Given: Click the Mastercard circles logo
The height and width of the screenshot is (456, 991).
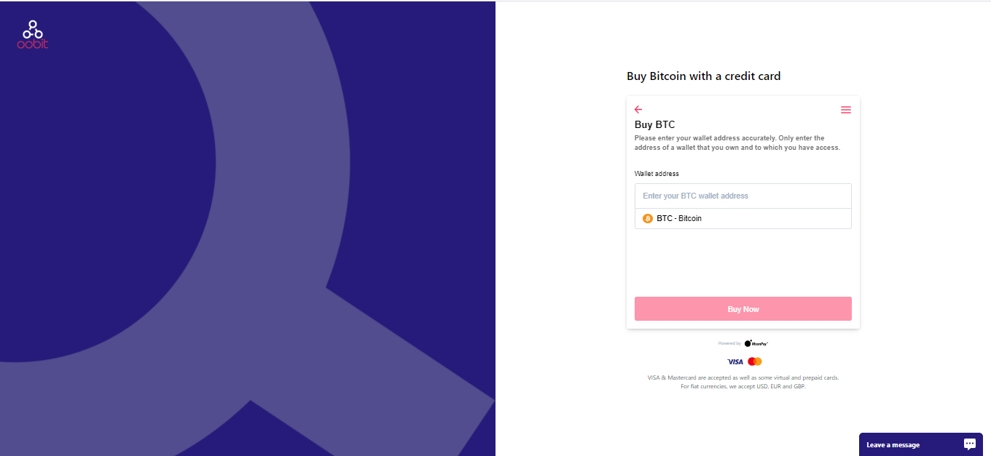Looking at the screenshot, I should tap(755, 361).
